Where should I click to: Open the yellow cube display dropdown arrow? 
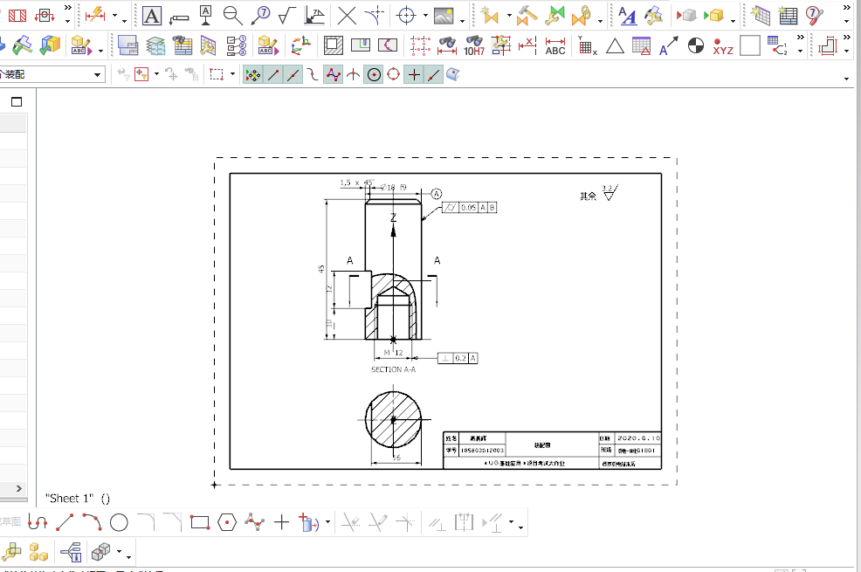pos(733,21)
